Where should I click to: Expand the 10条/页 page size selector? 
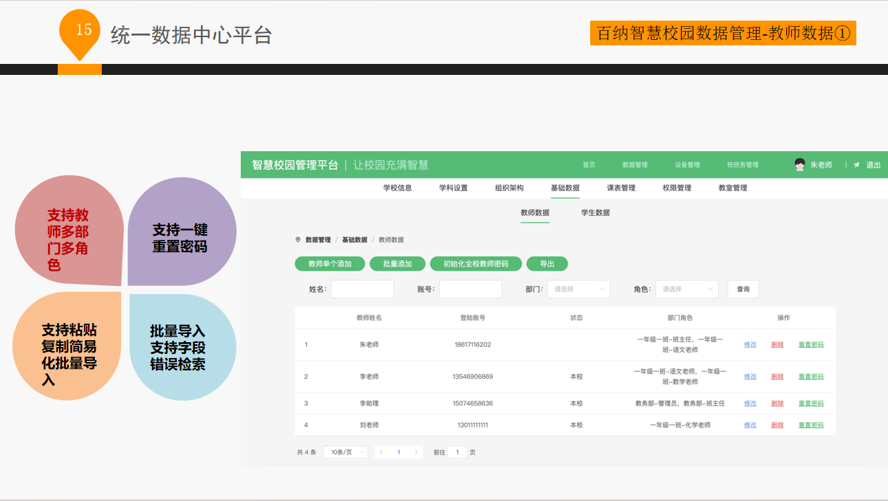(345, 452)
